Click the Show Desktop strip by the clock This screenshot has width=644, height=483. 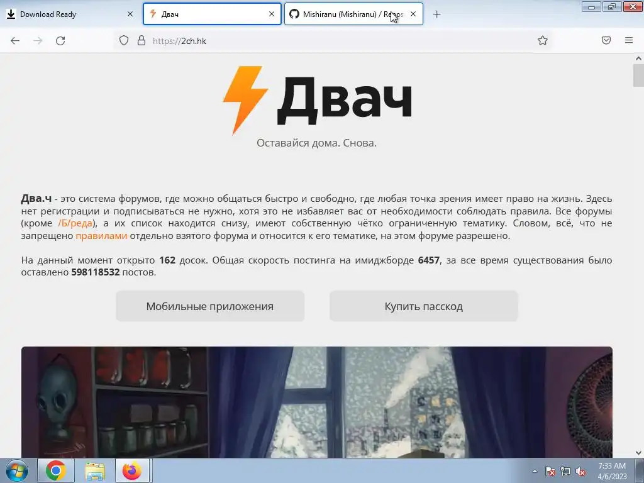click(x=640, y=470)
